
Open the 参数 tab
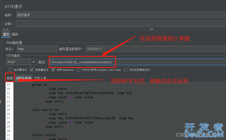(x=10, y=78)
